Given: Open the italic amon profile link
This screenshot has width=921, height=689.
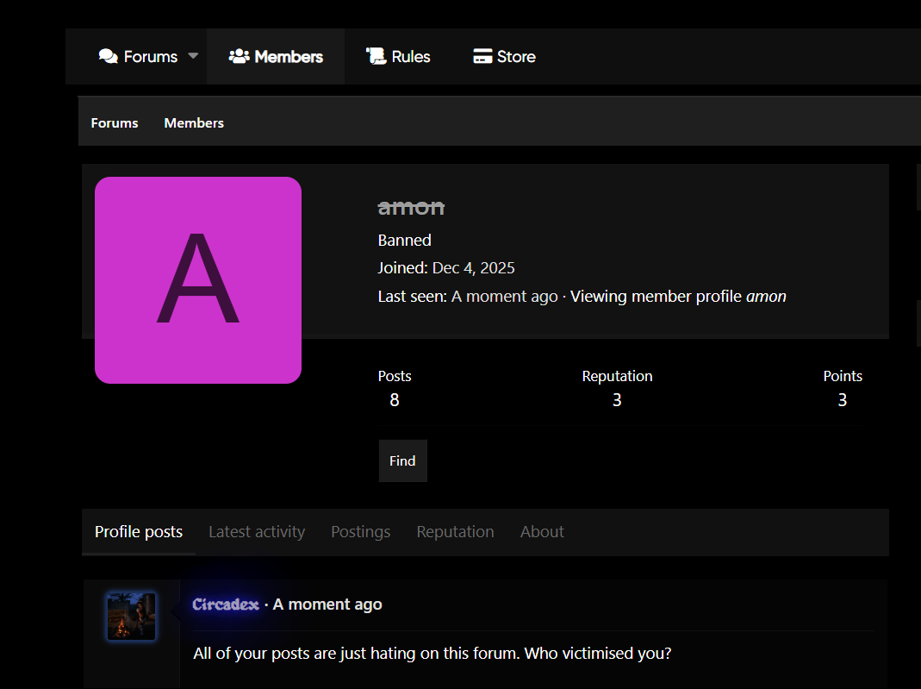Looking at the screenshot, I should (x=766, y=297).
